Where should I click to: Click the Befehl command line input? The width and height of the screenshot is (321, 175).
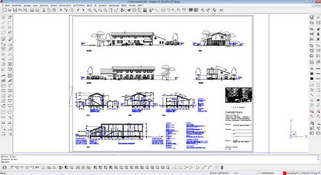[160, 162]
